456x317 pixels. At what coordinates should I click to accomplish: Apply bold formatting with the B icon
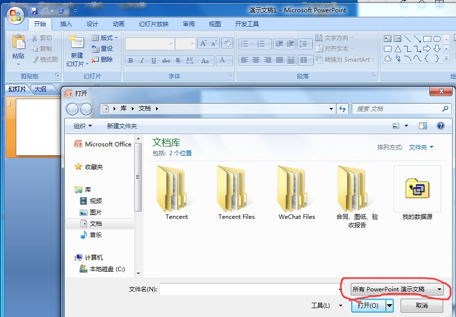click(130, 60)
